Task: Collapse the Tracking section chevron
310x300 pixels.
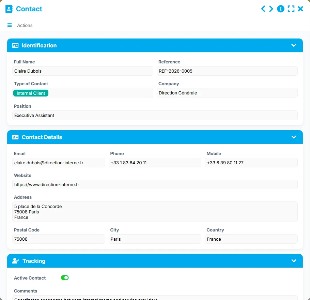Action: 294,261
